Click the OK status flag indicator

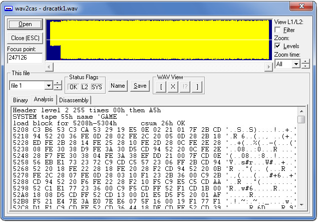(73, 87)
